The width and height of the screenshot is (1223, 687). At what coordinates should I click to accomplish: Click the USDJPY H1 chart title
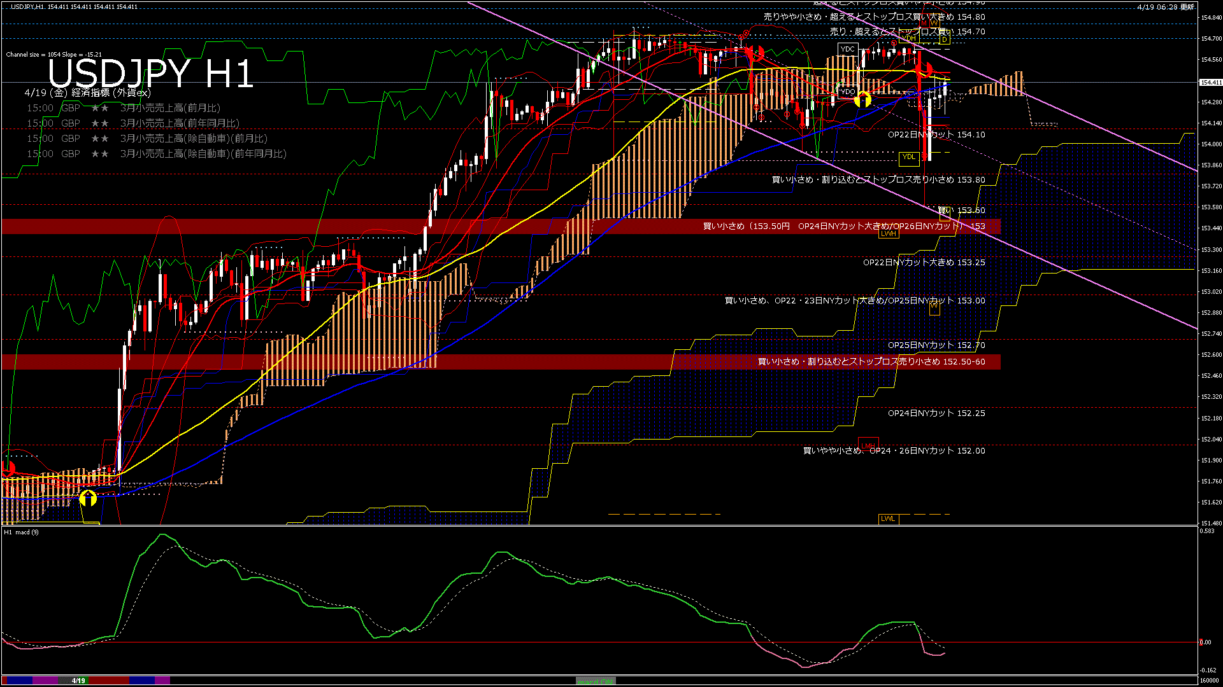150,74
